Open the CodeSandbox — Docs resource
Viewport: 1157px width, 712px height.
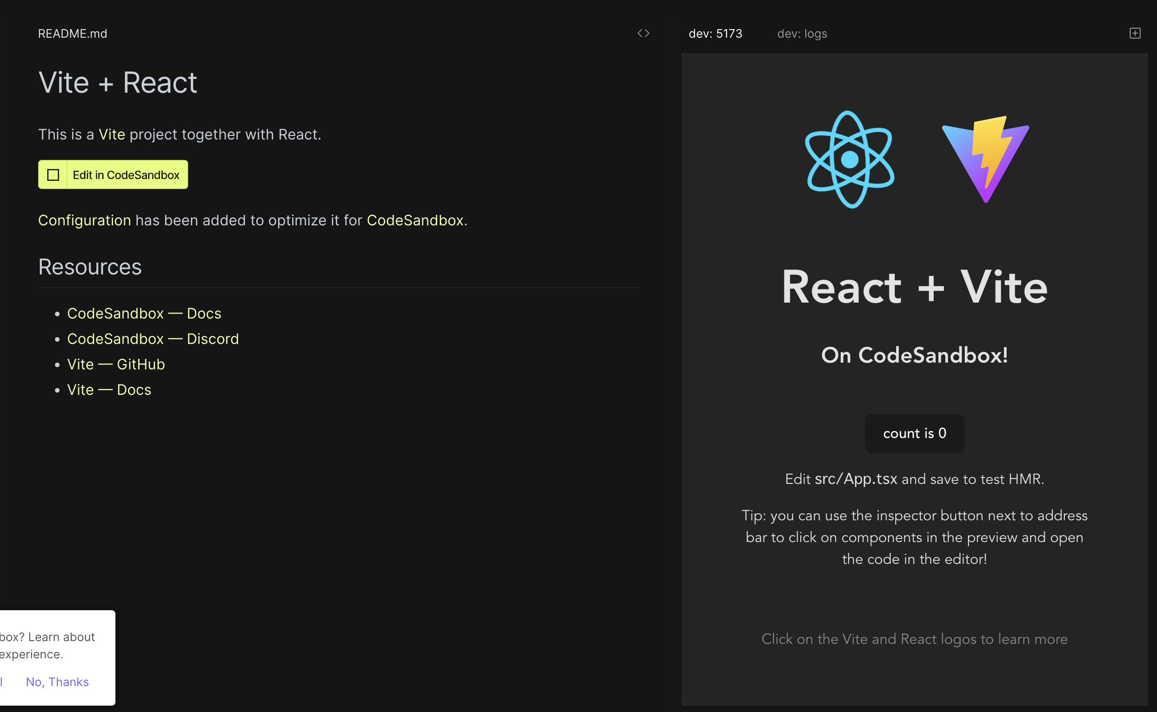click(x=144, y=314)
